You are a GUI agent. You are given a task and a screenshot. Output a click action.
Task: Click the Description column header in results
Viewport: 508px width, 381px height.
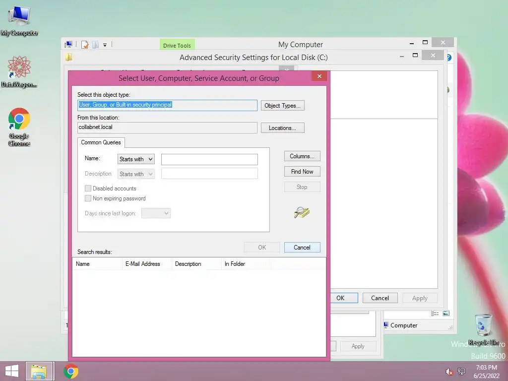[x=196, y=264]
